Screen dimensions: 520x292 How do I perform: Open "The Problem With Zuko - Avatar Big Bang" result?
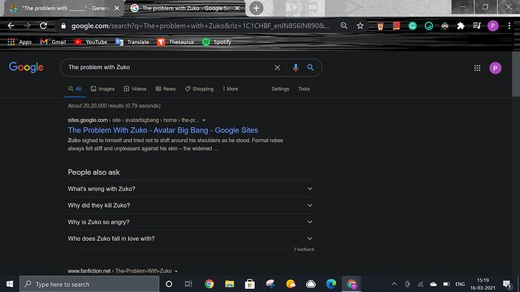(163, 130)
